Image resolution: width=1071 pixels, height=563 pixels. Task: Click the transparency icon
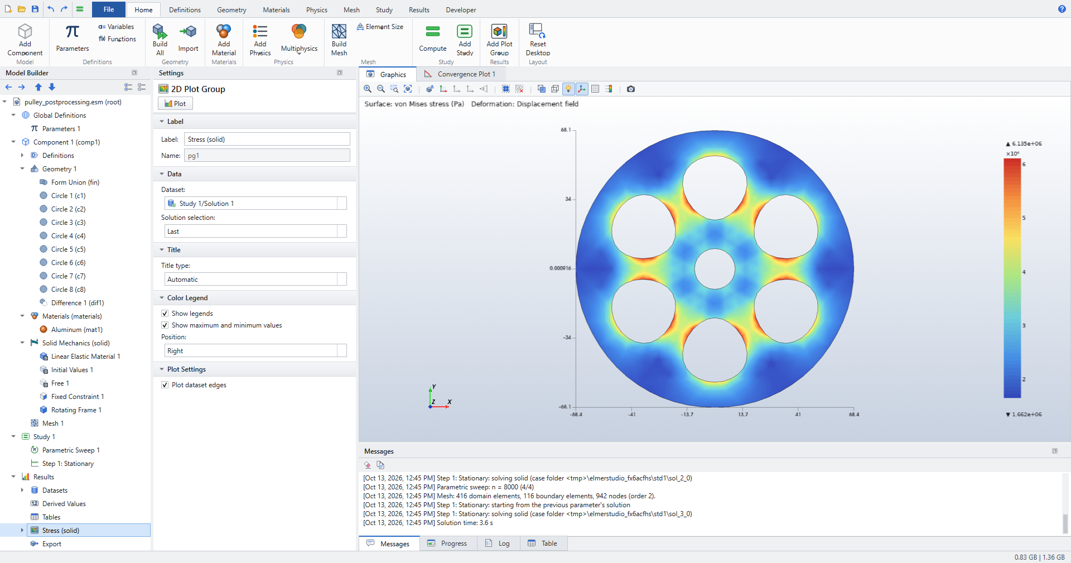tap(541, 89)
